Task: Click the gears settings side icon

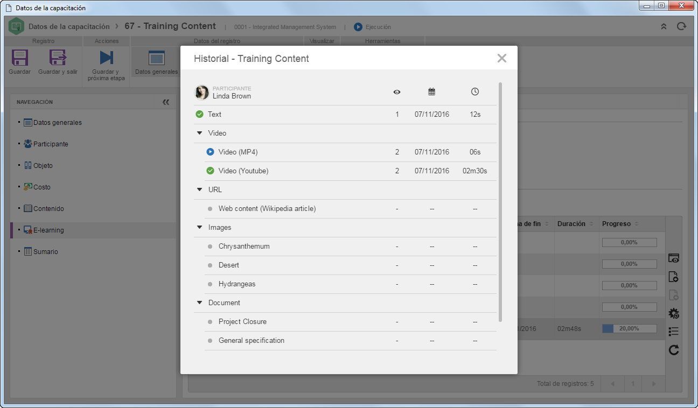Action: point(674,313)
